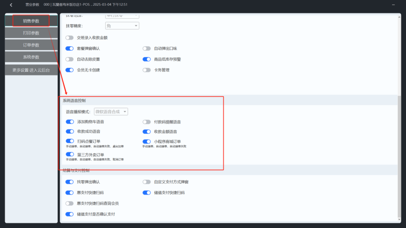Switch to the 打印参数 tab
Screen dimensions: 406x228
[31, 33]
